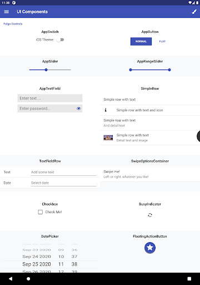Open the 'Swipe me!' list row
This screenshot has height=285, width=200.
coord(150,174)
